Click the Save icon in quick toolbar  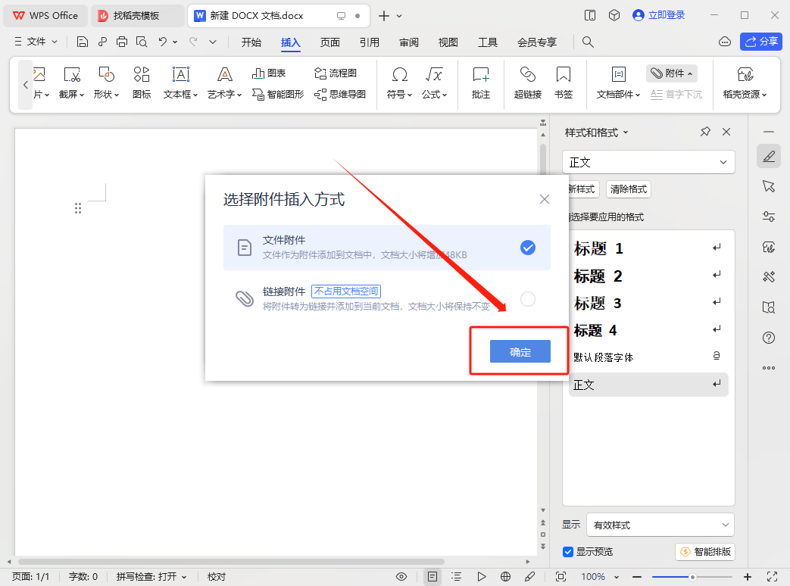[82, 42]
